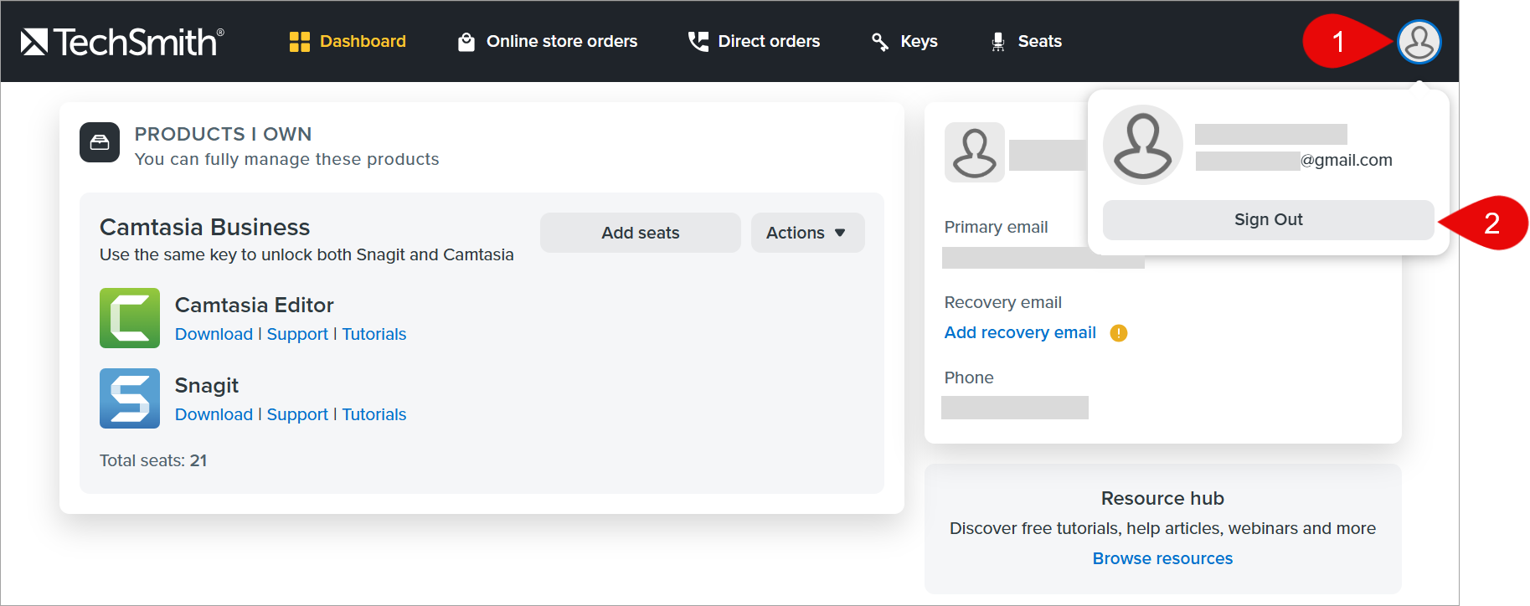Open Camtasia Editor Download link

tap(214, 334)
